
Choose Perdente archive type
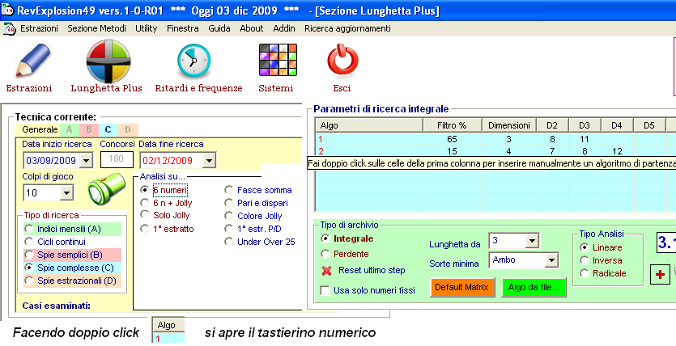[325, 254]
